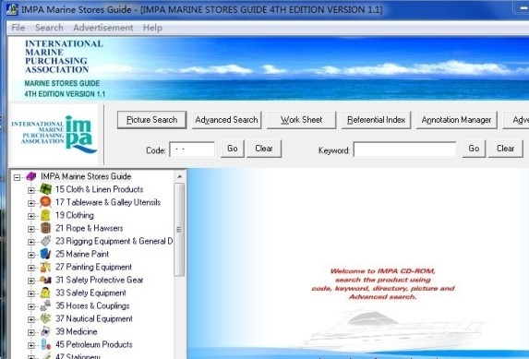Click the purple book root icon
This screenshot has height=359, width=529.
tap(31, 176)
